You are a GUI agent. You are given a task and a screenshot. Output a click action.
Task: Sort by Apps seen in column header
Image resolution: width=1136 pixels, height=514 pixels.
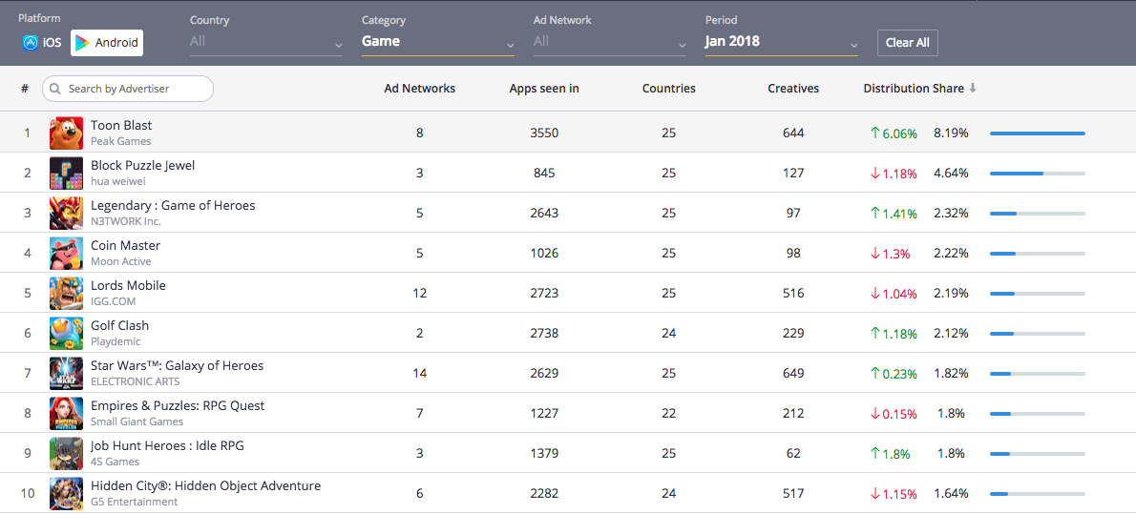click(544, 89)
